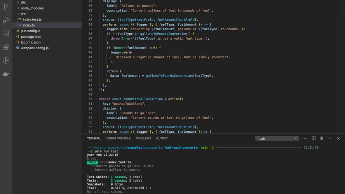Open the '1: zsh' terminal selector dropdown
The height and width of the screenshot is (194, 345).
coord(277,139)
